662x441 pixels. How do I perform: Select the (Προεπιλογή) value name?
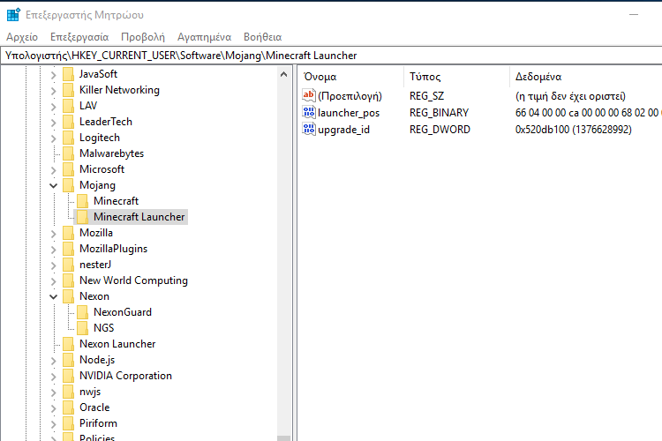[350, 96]
